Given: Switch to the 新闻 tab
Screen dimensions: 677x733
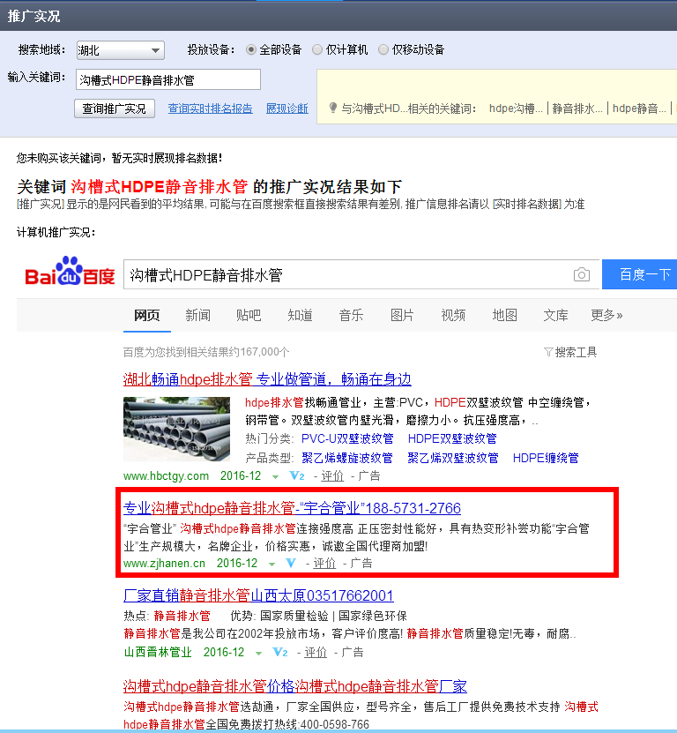Looking at the screenshot, I should coord(197,315).
